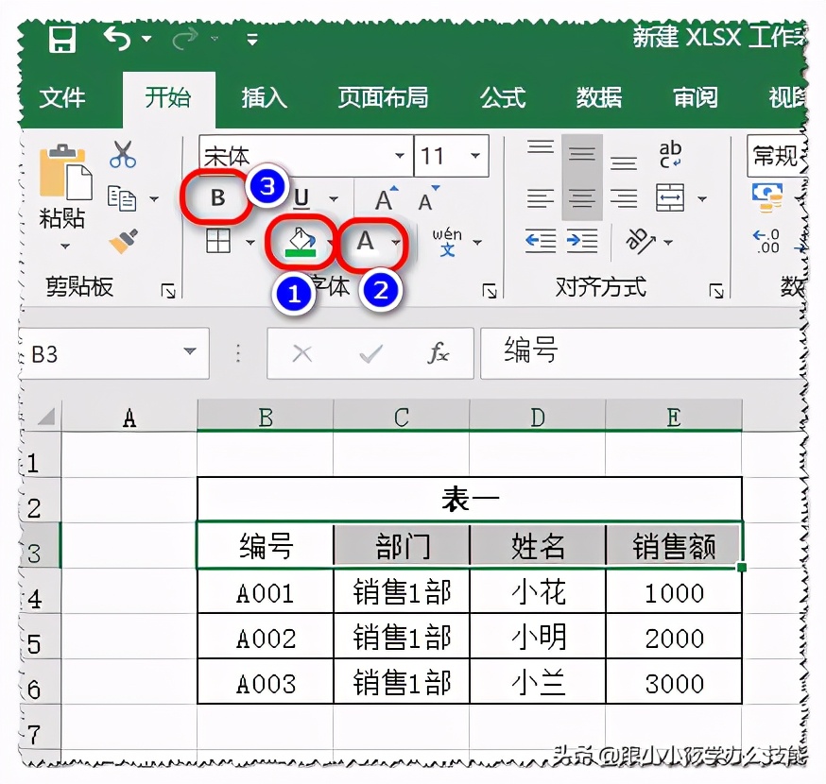Viewport: 826px width, 784px height.
Task: Confirm entry with the checkmark button
Action: tap(370, 352)
